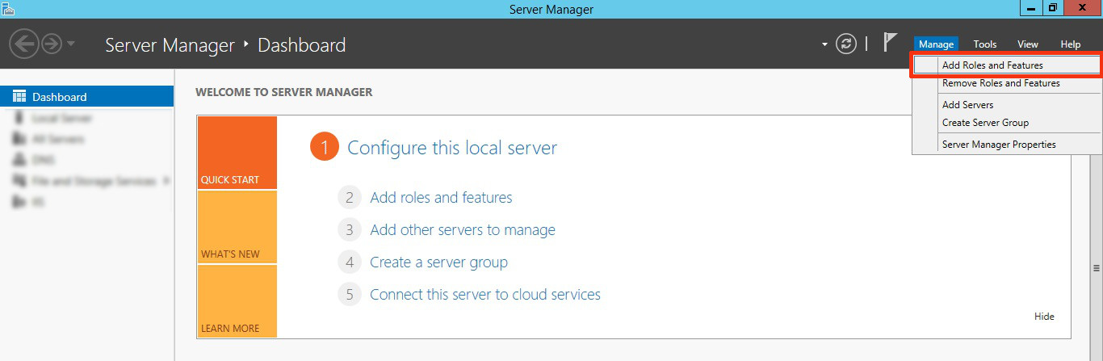Select Add Servers in the Manage menu
1103x361 pixels.
(1006, 105)
